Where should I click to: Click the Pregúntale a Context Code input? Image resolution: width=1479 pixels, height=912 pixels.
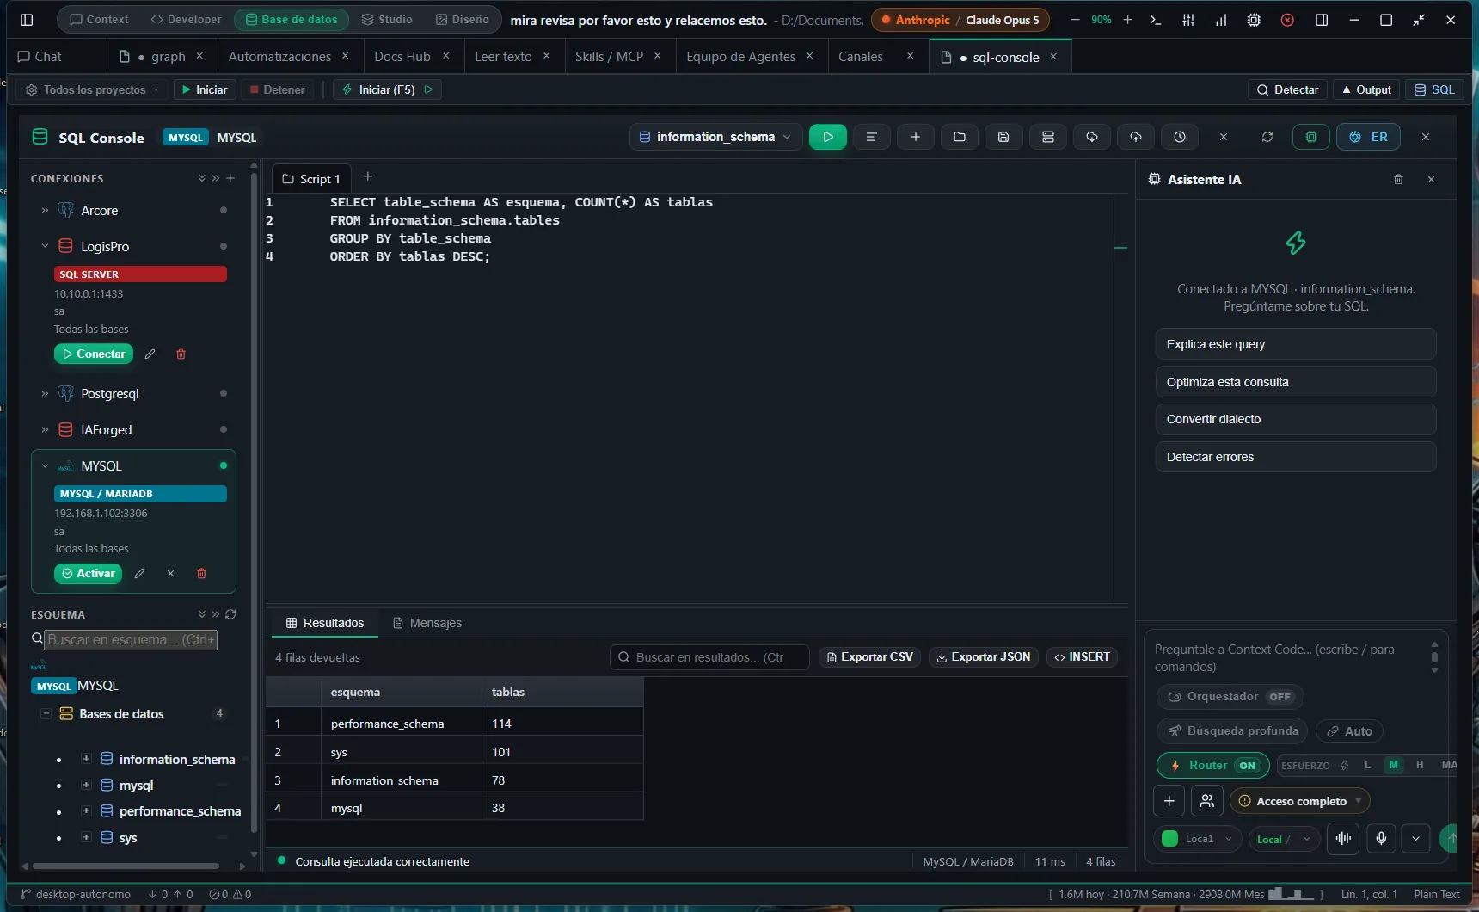[1286, 658]
